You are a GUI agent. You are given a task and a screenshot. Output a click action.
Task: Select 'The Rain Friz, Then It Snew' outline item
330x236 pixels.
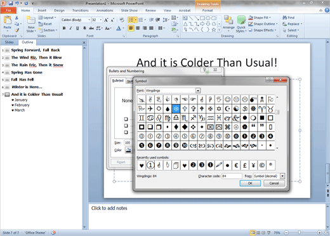(37, 65)
